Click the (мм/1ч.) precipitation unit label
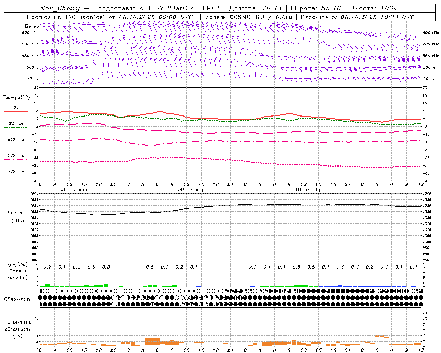 click(x=18, y=278)
